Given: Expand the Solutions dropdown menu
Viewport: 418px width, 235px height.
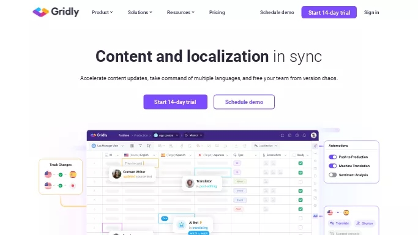Looking at the screenshot, I should coord(140,12).
